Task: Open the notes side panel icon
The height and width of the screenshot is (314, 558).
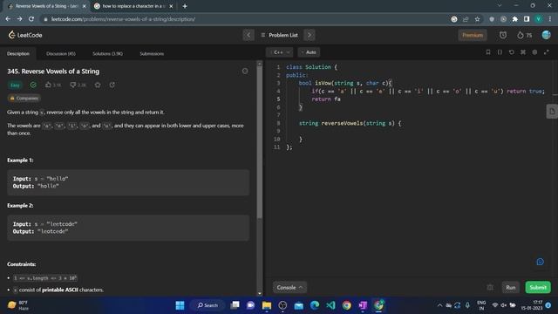Action: coord(552,112)
